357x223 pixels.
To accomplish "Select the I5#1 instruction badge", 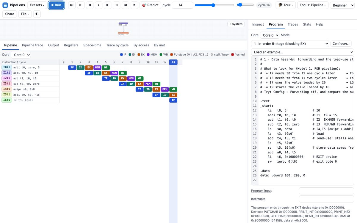I will coord(7,95).
